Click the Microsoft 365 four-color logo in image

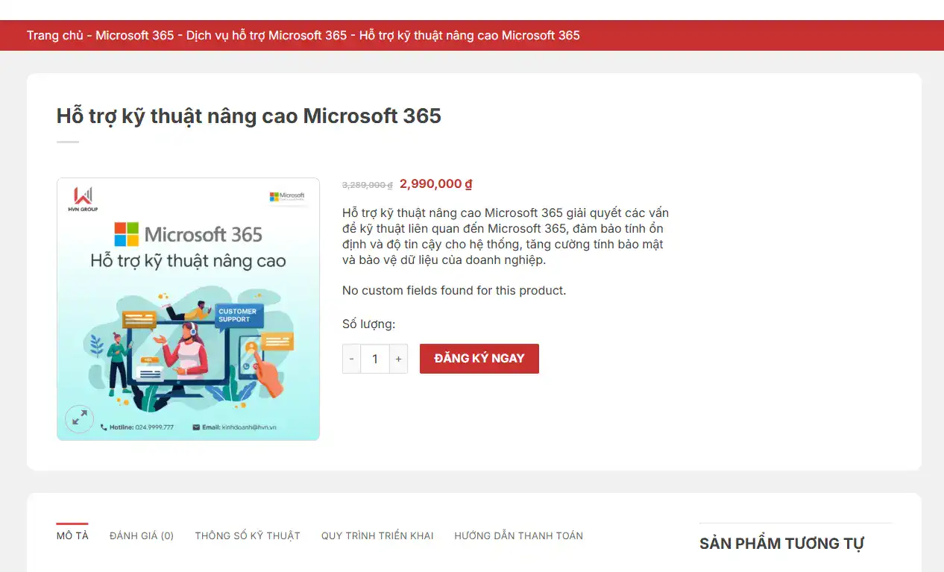click(x=126, y=234)
